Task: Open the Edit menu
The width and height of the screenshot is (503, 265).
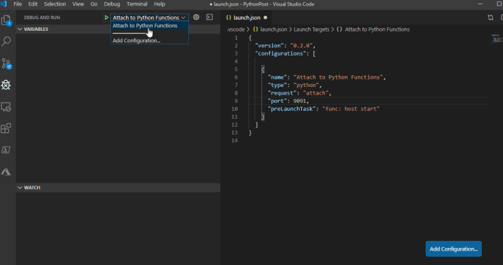Action: [x=33, y=4]
